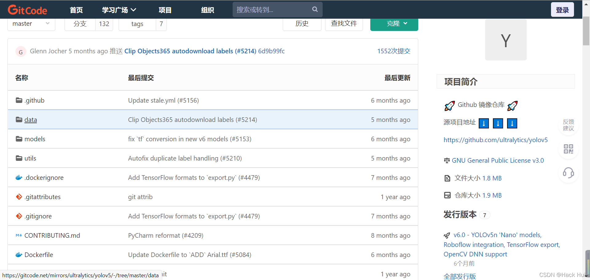Screen dimensions: 590x280
Task: Click Glenn Jocher's avatar icon
Action: pos(21,51)
